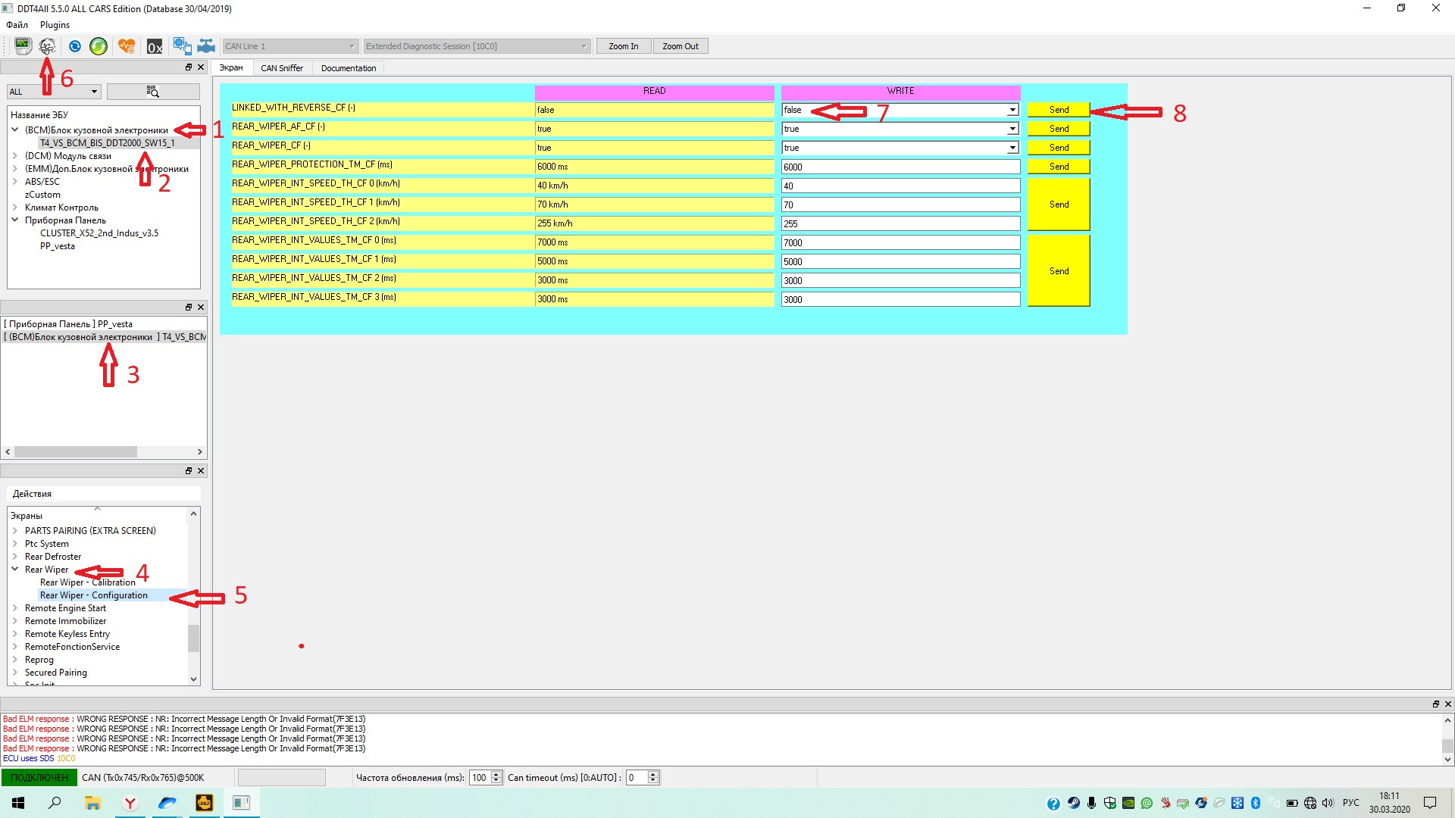Click the blue refresh toolbar icon
This screenshot has height=818, width=1455.
click(74, 46)
